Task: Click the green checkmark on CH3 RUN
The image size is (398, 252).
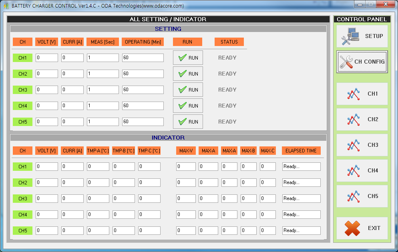Action: [x=183, y=90]
